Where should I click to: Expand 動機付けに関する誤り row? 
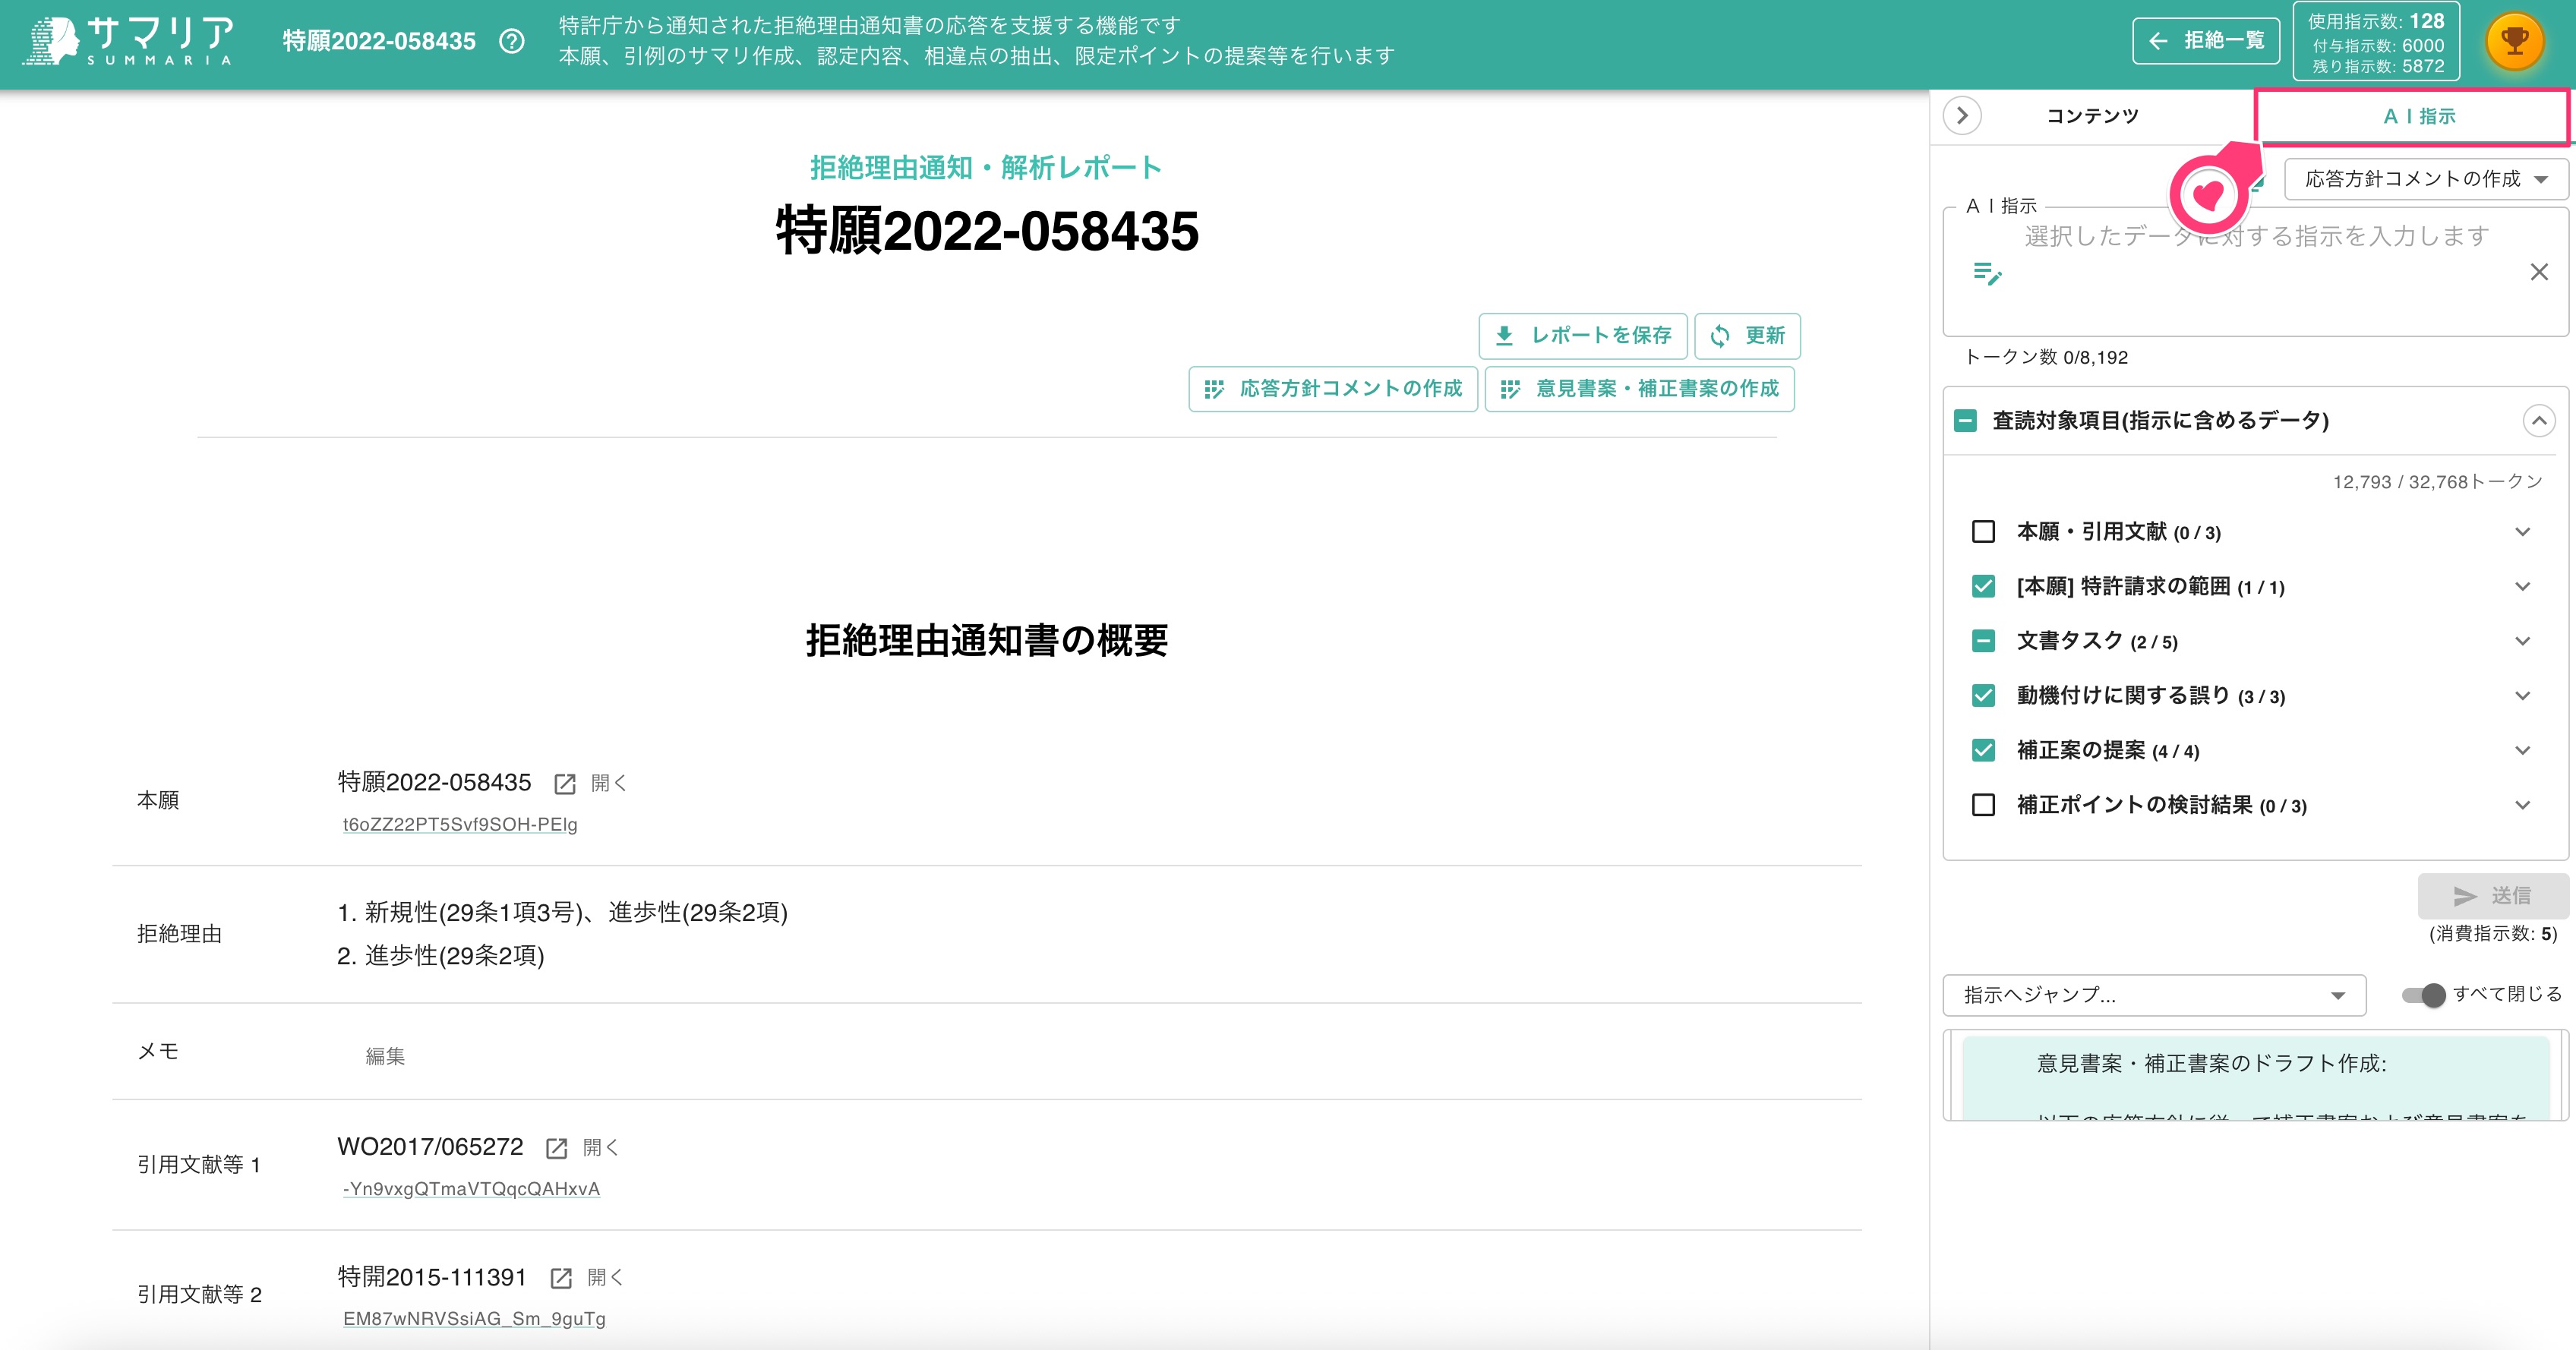click(2523, 696)
